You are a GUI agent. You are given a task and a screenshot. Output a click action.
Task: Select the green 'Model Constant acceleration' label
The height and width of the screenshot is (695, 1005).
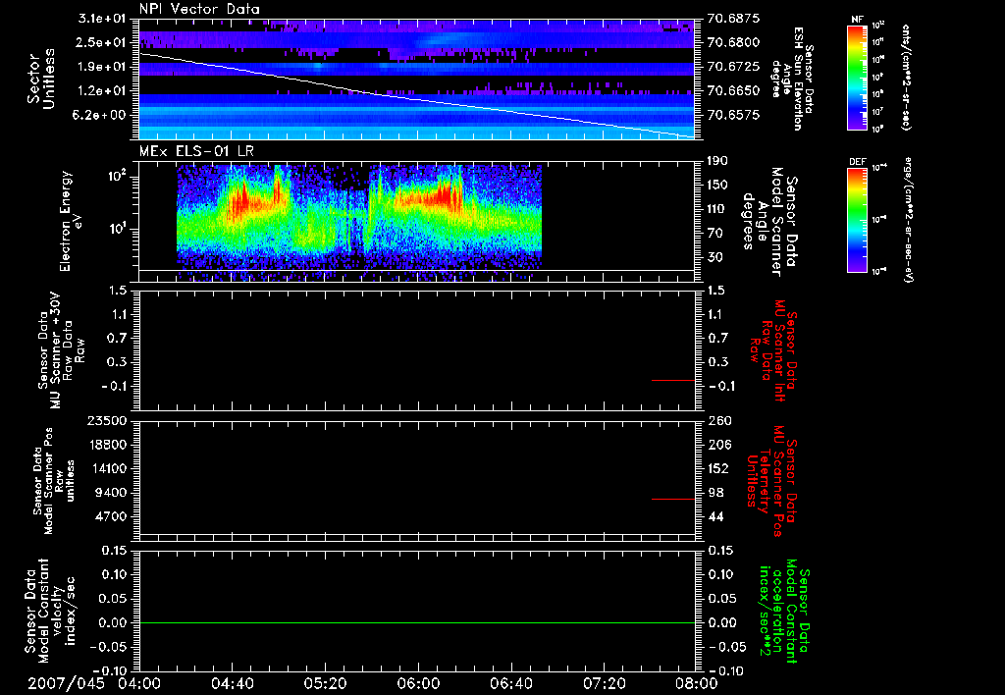(x=783, y=612)
